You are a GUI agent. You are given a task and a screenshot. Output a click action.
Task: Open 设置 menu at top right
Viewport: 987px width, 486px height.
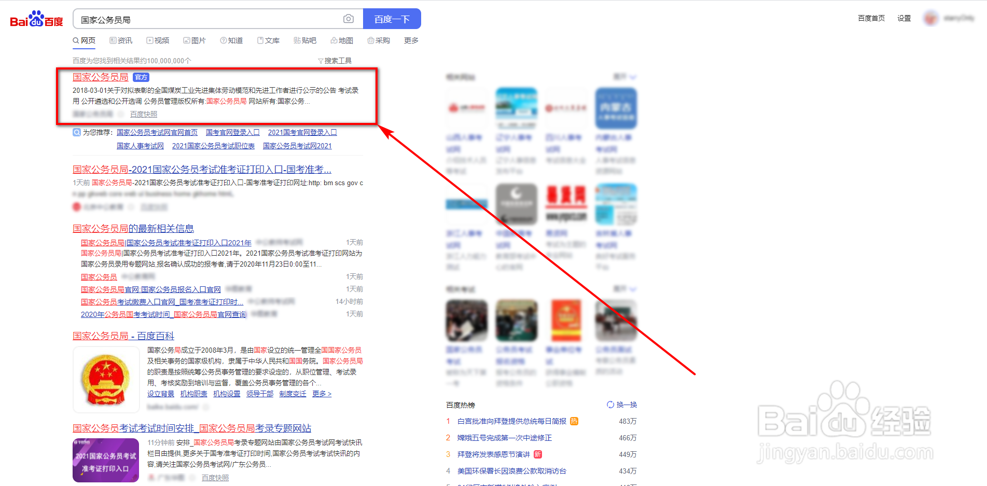coord(904,18)
